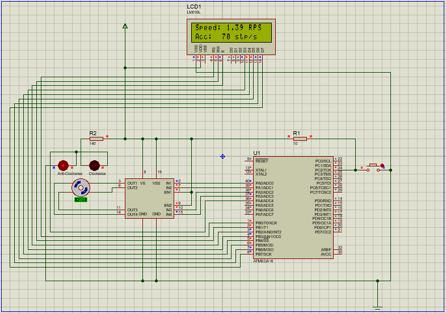446x313 pixels.
Task: Select the R2 resistor symbol
Action: click(x=96, y=139)
